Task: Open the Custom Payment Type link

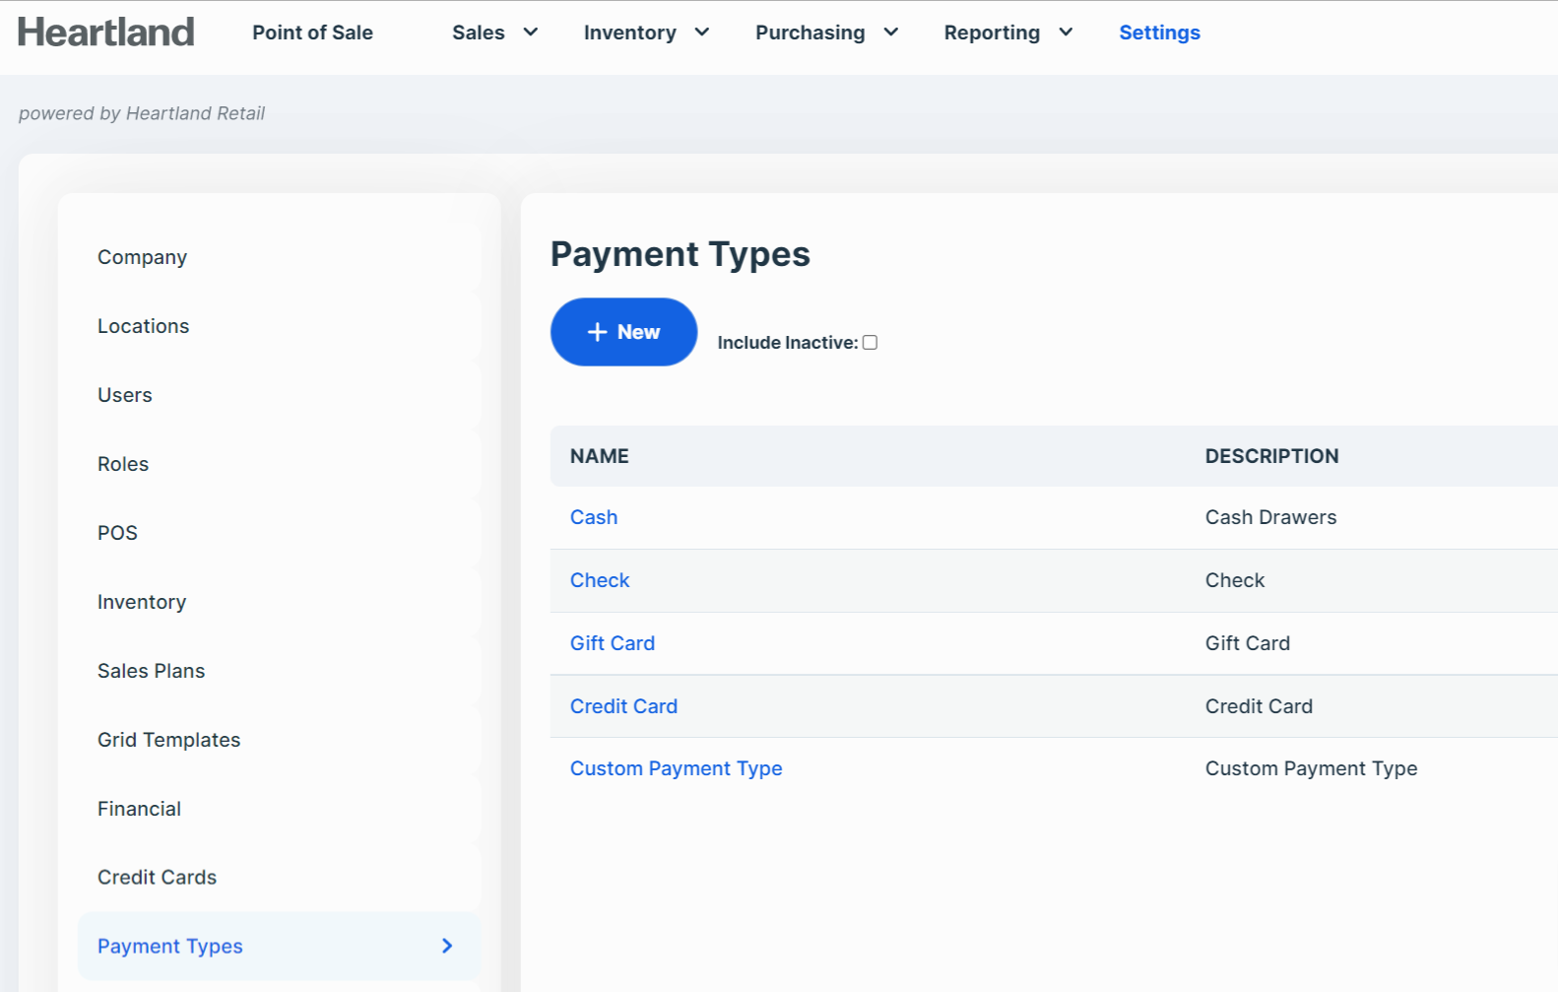Action: 677,768
